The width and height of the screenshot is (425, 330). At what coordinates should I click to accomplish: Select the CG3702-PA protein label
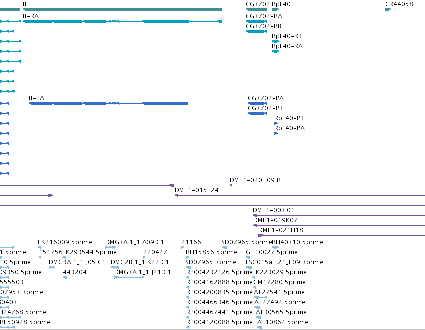tap(266, 98)
